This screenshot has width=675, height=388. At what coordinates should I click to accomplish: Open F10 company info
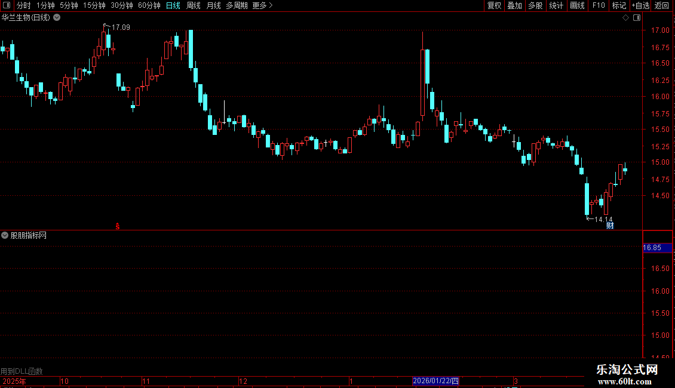[x=599, y=5]
